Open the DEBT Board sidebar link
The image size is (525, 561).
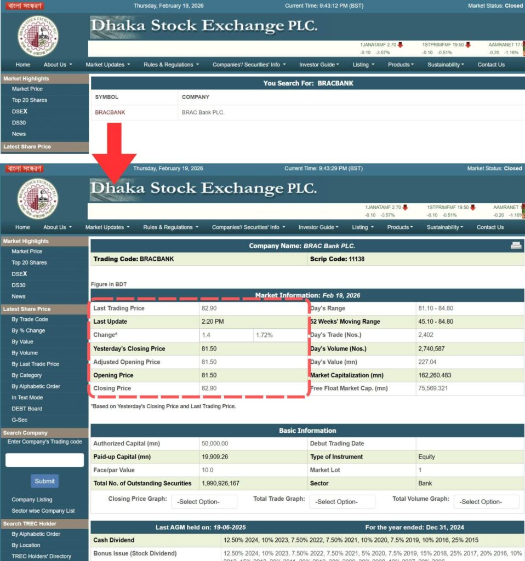pos(27,409)
